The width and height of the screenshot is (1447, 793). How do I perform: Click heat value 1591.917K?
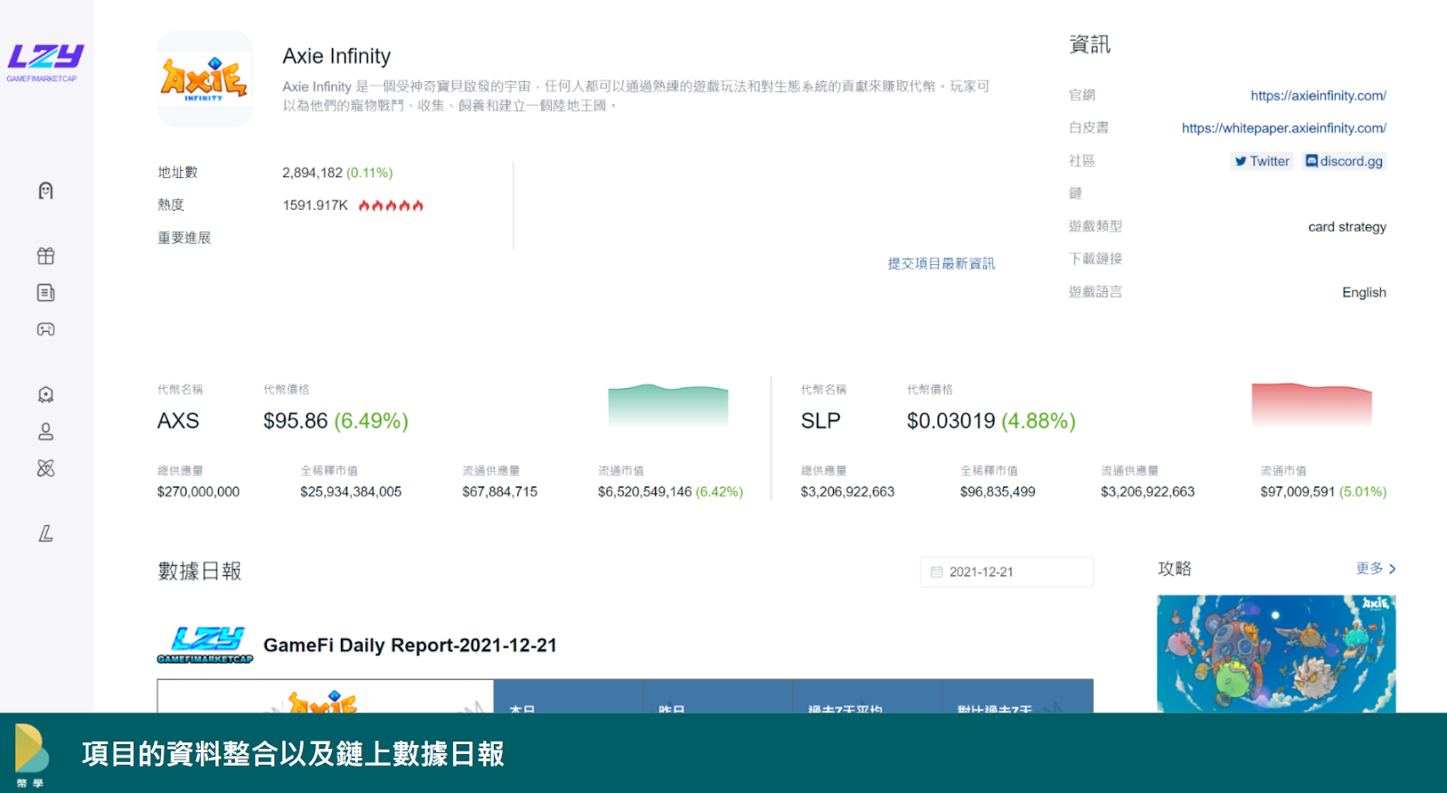pos(315,205)
